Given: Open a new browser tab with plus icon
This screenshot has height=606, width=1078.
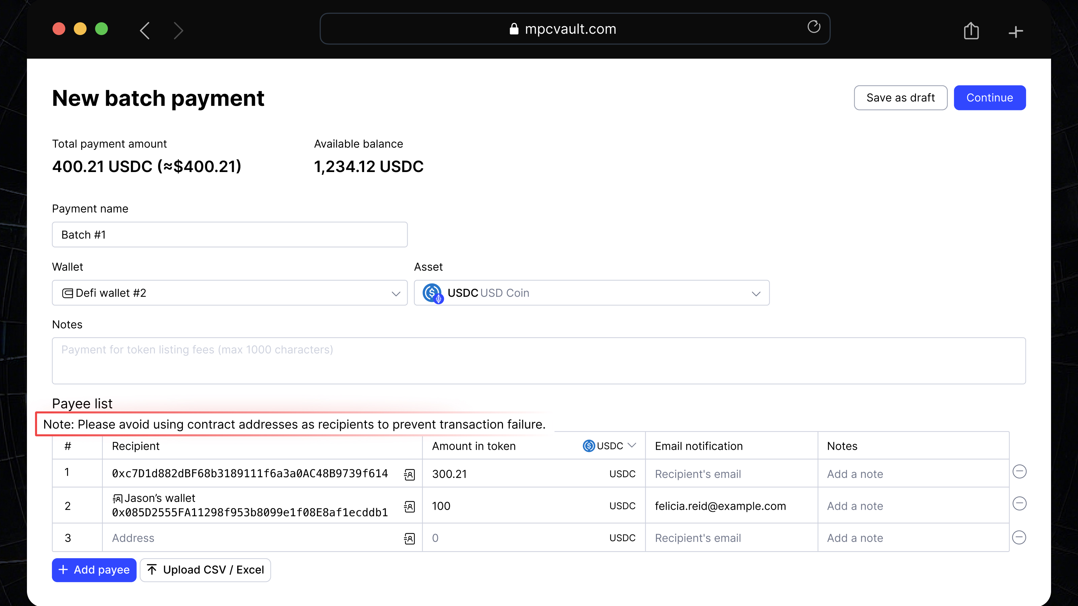Looking at the screenshot, I should point(1016,32).
